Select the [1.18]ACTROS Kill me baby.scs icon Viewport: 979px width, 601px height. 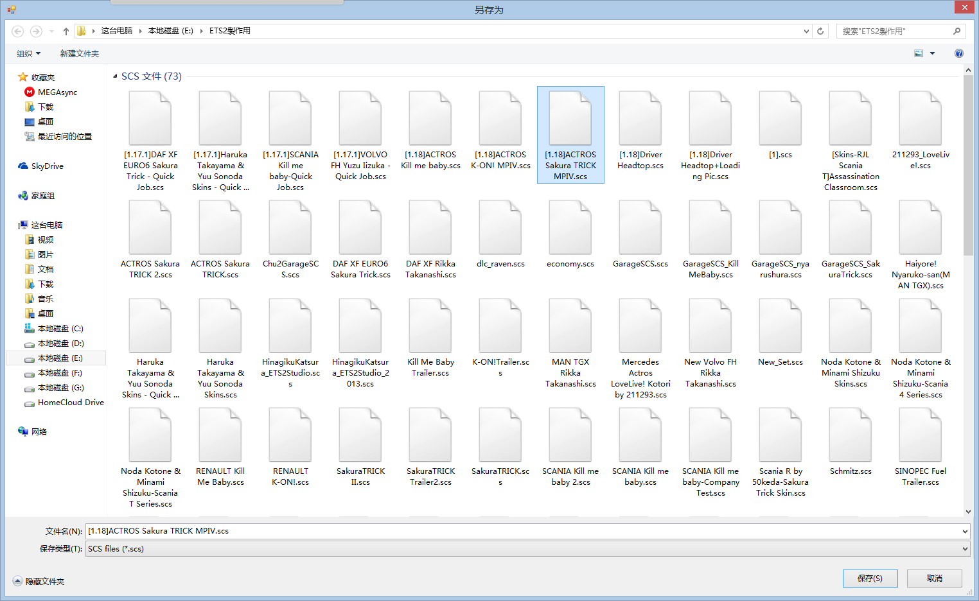[x=430, y=119]
